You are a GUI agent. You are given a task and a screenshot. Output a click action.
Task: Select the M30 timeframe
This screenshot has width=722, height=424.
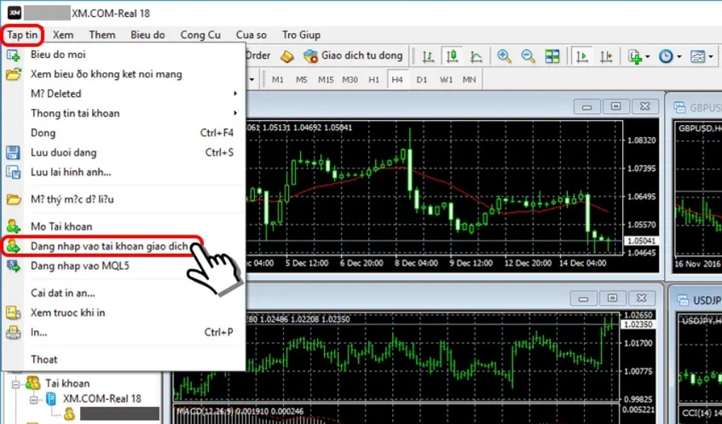click(350, 80)
